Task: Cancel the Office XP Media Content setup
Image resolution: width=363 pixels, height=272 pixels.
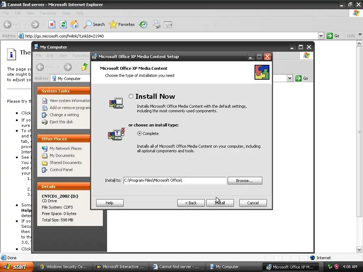Action: (253, 203)
